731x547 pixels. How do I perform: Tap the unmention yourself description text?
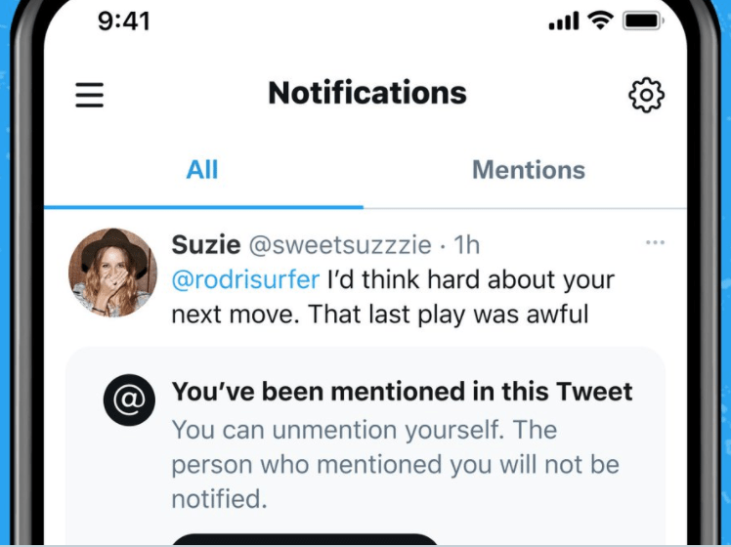[396, 464]
